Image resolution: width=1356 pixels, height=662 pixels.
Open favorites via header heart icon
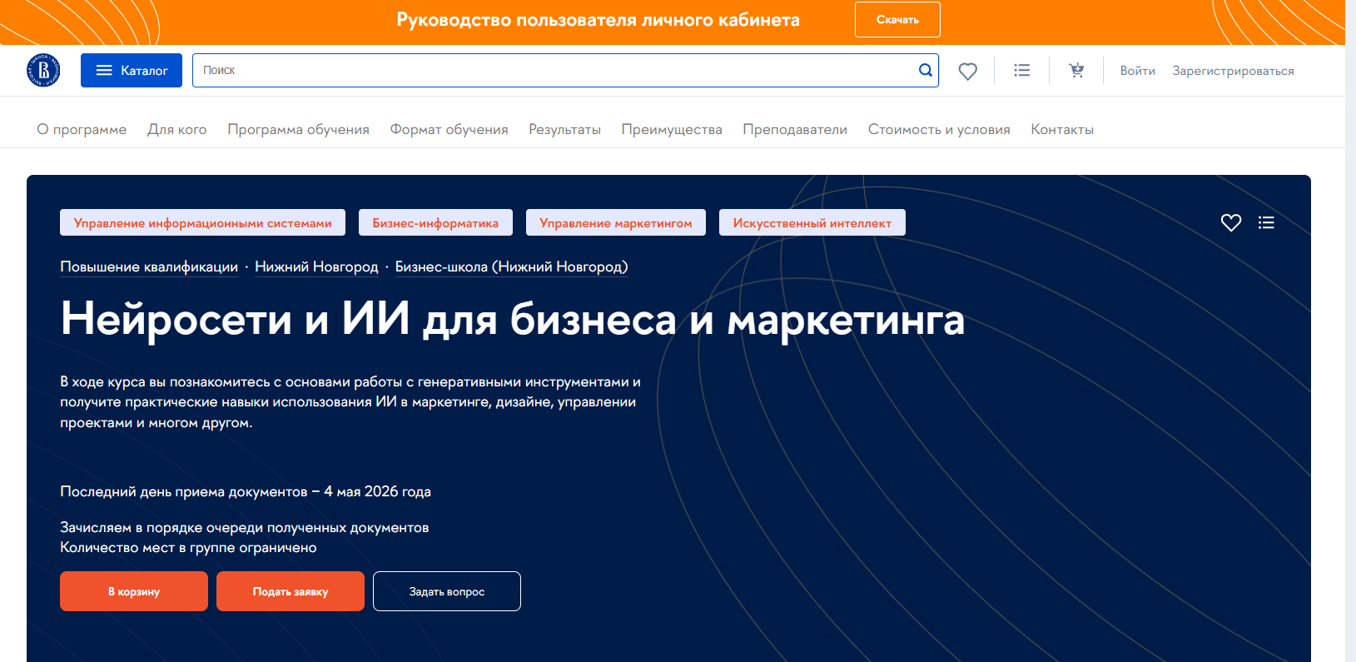[967, 72]
